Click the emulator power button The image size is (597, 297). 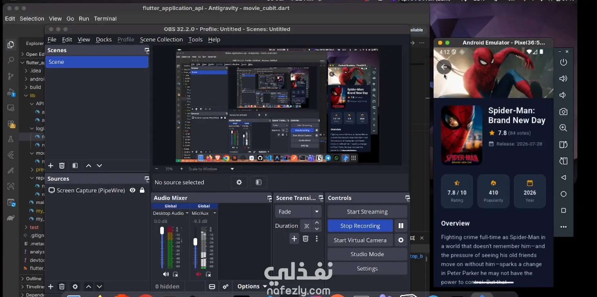pyautogui.click(x=563, y=62)
